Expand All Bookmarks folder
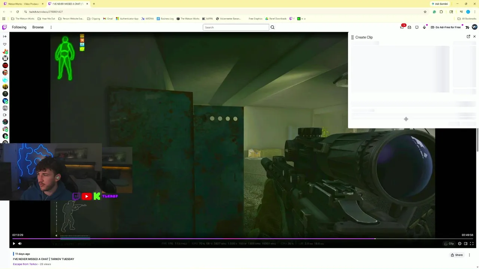Screen dimensions: 479x269 point(467,19)
